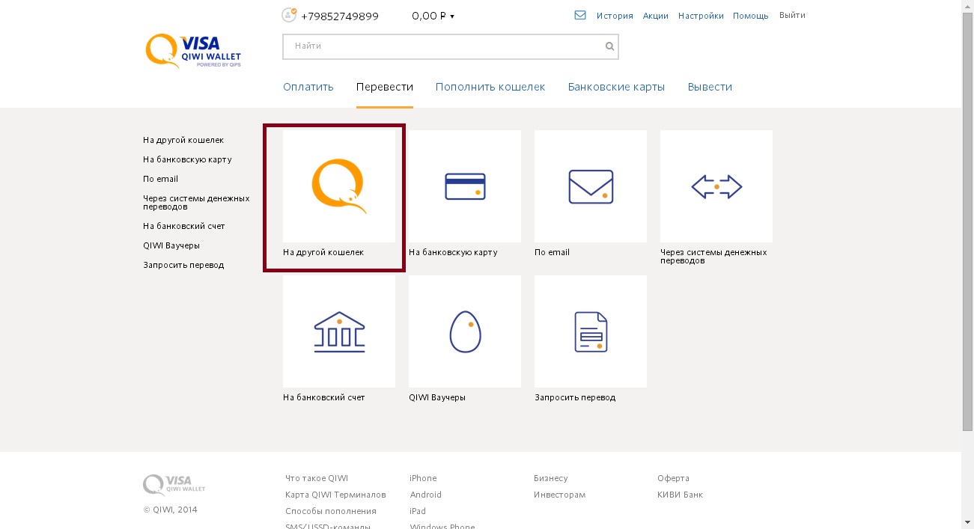Select the request transfer document tile
Screen dimensions: 974x529
point(591,331)
